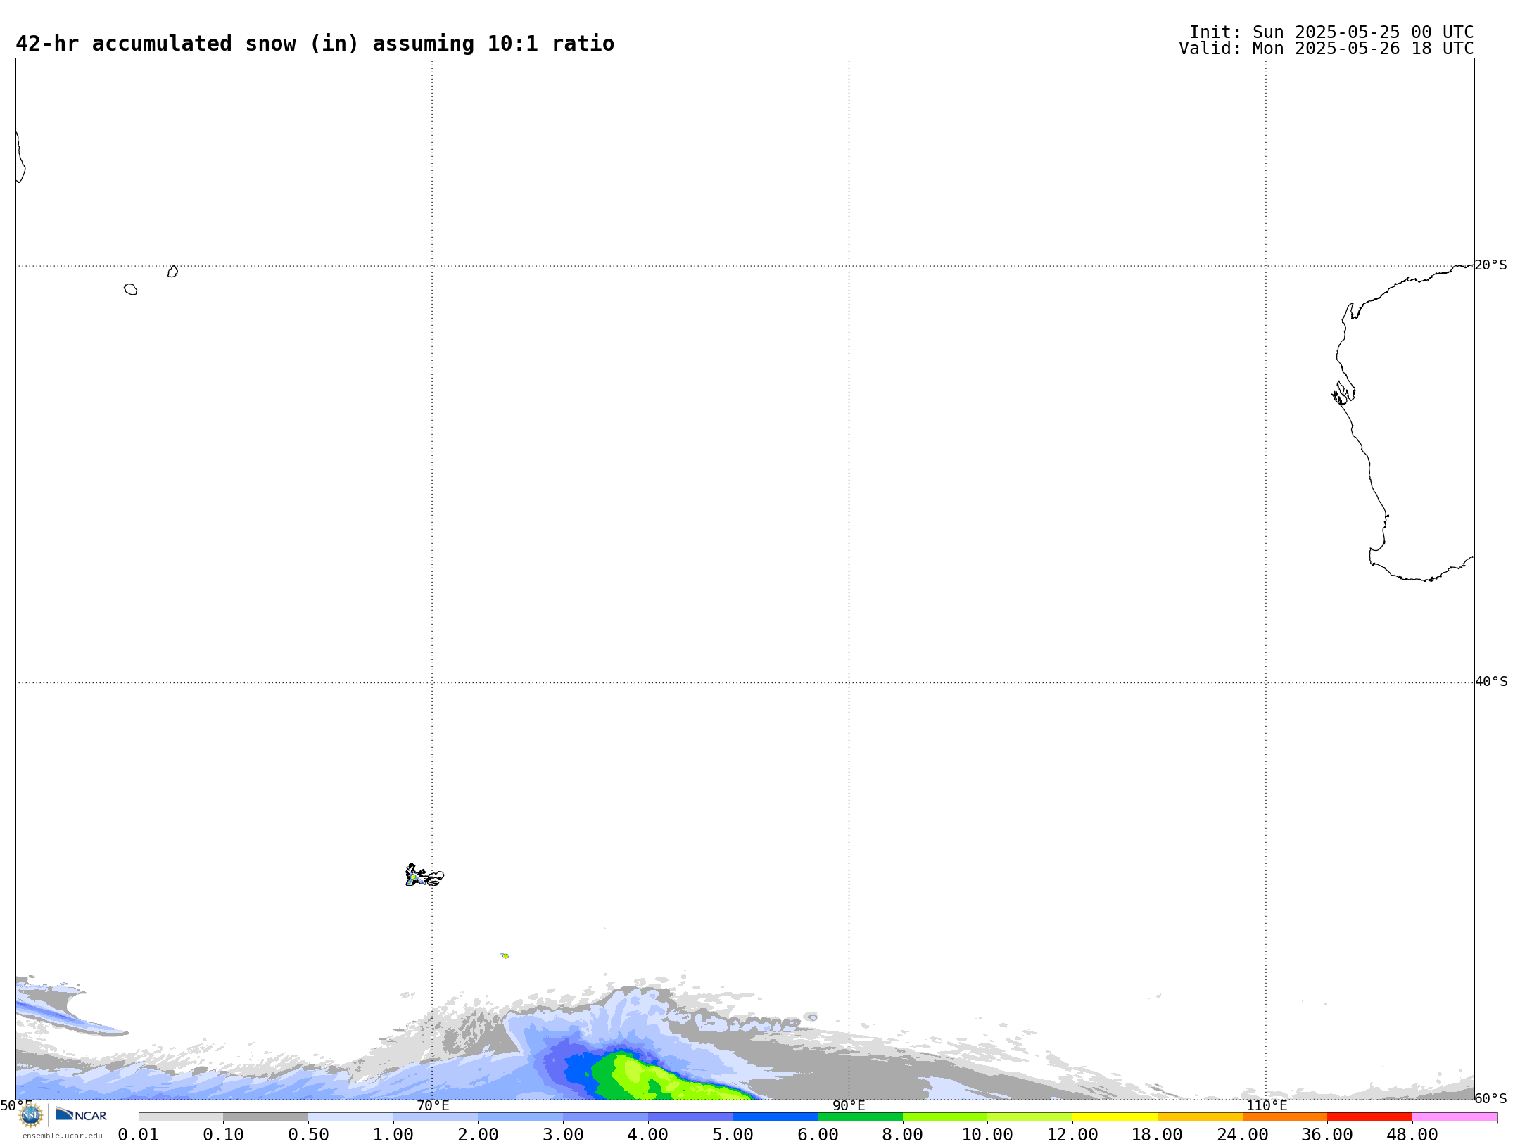This screenshot has height=1144, width=1520.
Task: Click the NSF logo icon
Action: point(31,1115)
